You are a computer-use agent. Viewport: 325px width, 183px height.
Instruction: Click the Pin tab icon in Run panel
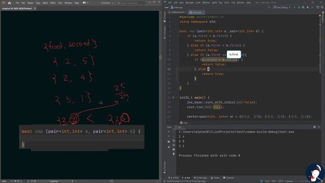[169, 147]
